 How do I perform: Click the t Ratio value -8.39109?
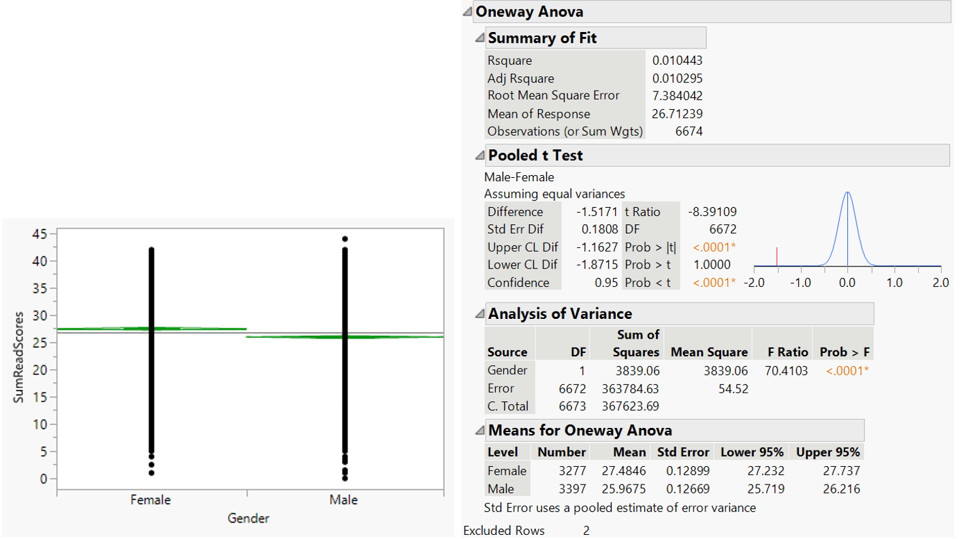click(711, 212)
